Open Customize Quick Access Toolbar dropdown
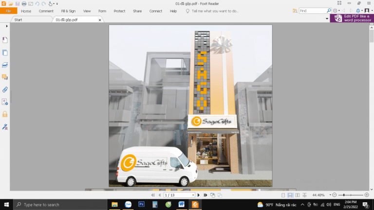The width and height of the screenshot is (374, 210). click(57, 3)
